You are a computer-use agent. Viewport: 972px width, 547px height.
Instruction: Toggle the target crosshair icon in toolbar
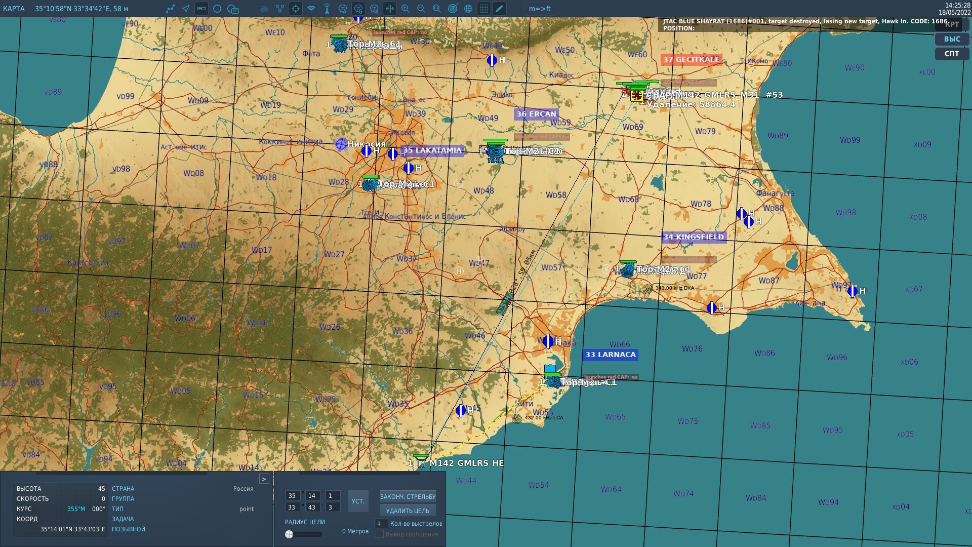pyautogui.click(x=296, y=9)
